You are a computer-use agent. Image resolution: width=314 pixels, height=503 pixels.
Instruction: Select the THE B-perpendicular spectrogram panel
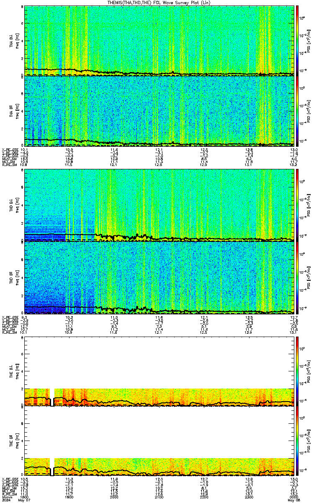pos(159,371)
